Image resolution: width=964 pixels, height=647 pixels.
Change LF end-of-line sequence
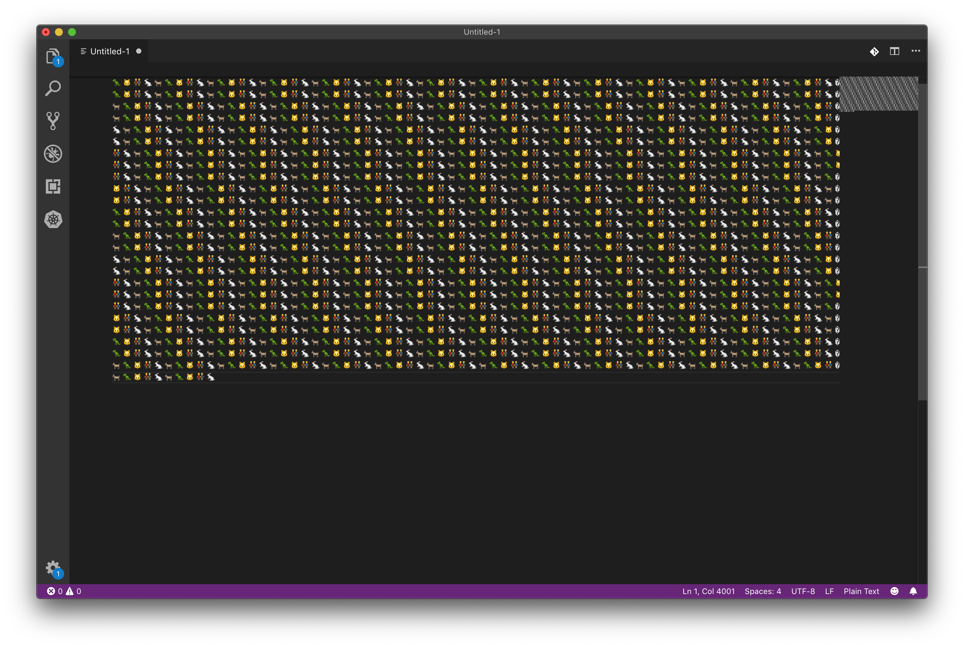829,591
